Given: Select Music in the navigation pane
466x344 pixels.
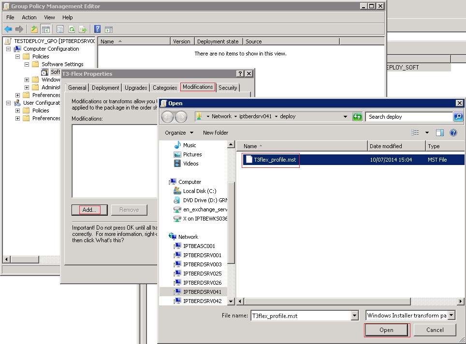Looking at the screenshot, I should pyautogui.click(x=189, y=145).
